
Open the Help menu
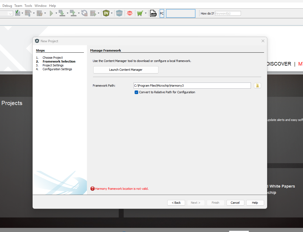click(x=52, y=5)
